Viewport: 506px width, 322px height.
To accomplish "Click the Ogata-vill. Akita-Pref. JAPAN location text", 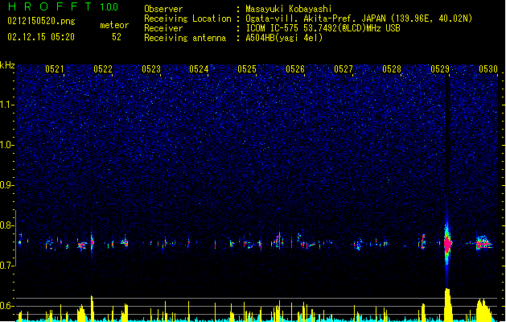I will coord(359,19).
